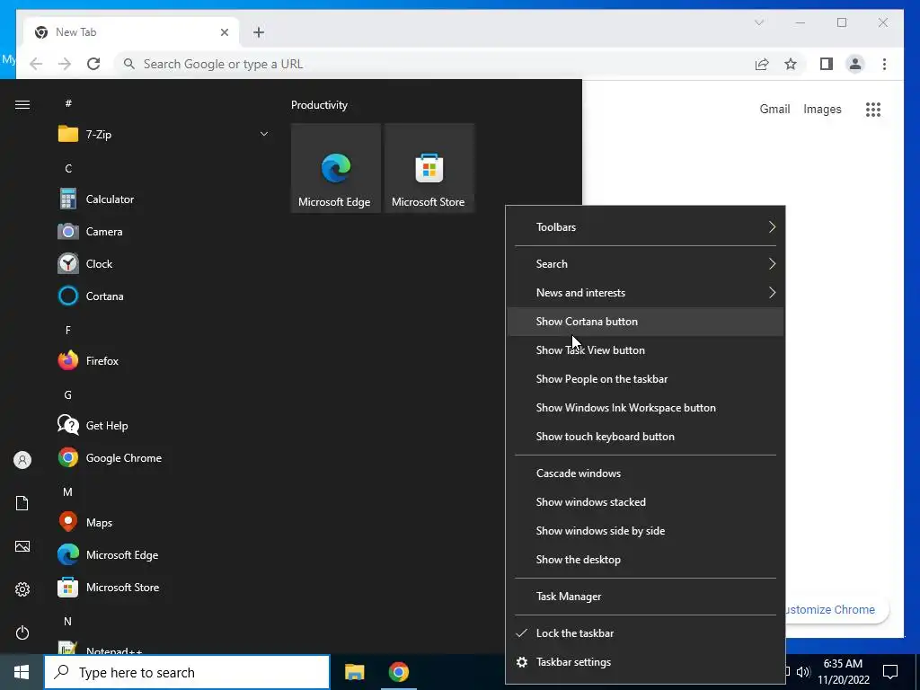The image size is (920, 690).
Task: Open the Google apps grid
Action: [x=873, y=109]
